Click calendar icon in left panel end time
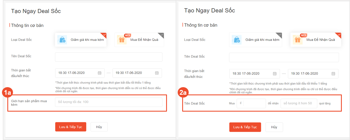Image resolution: width=350 pixels, height=140 pixels. [x=157, y=73]
